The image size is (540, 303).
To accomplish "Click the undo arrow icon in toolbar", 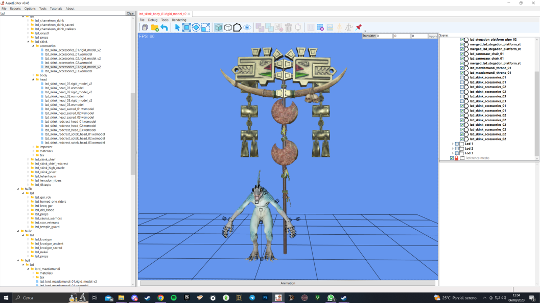I will coord(165,27).
